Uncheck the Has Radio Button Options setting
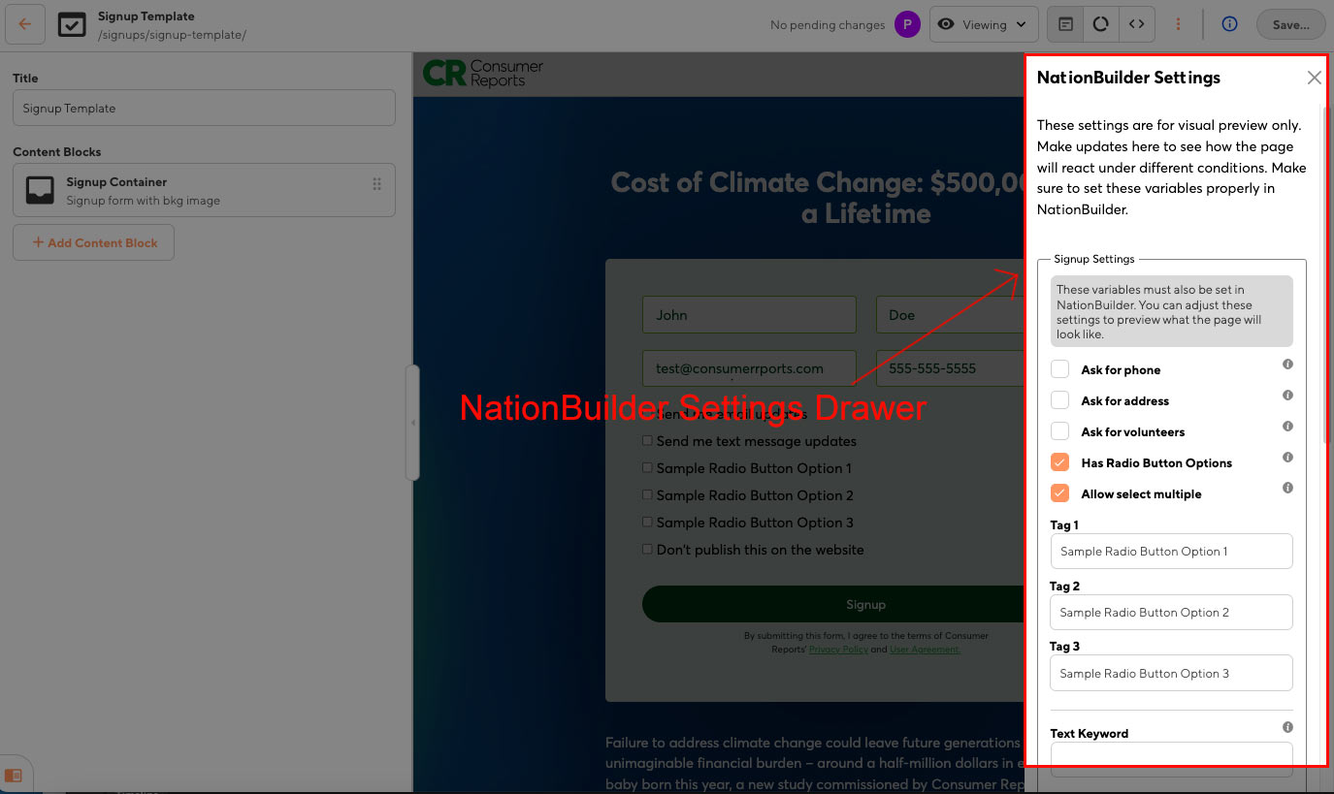 coord(1059,462)
